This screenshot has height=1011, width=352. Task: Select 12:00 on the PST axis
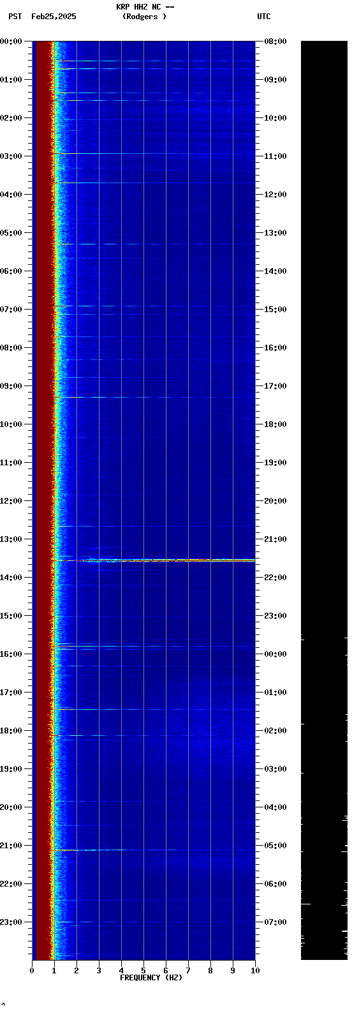click(x=11, y=501)
